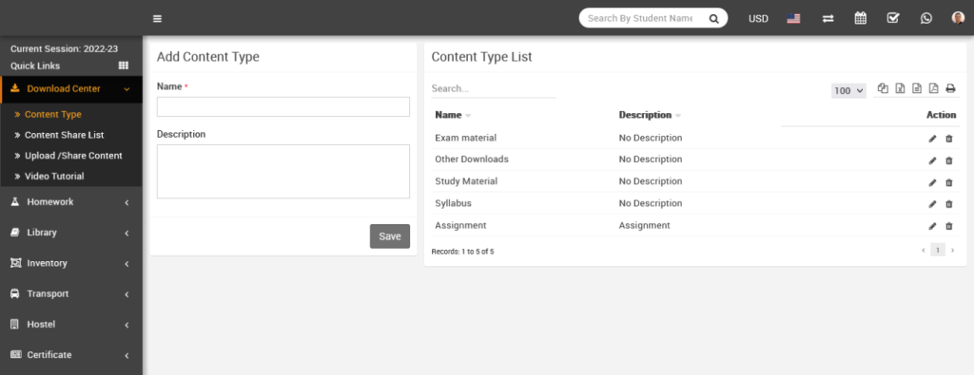Go to Video Tutorial menu item

coord(54,176)
